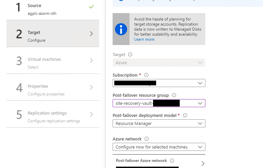263x168 pixels.
Task: Expand the Post-failover Azure network chevron
Action: 203,164
